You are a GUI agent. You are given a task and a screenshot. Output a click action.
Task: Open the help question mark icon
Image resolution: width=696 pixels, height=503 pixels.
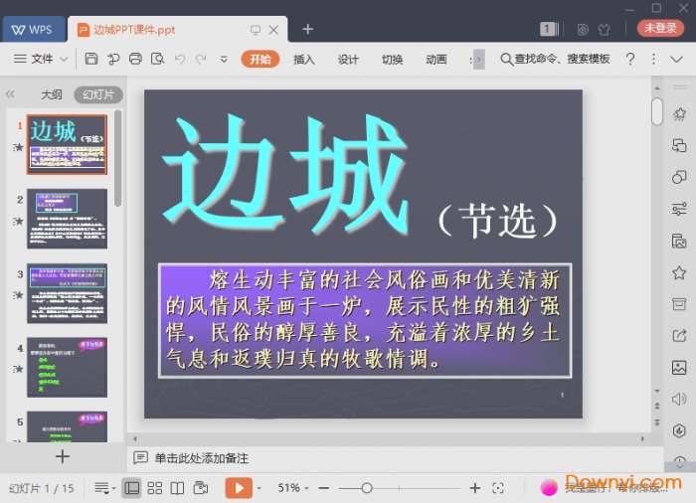point(629,59)
